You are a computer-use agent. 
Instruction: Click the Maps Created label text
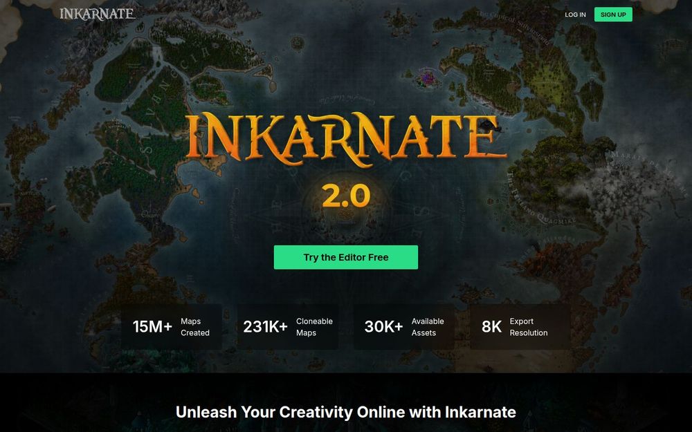195,327
